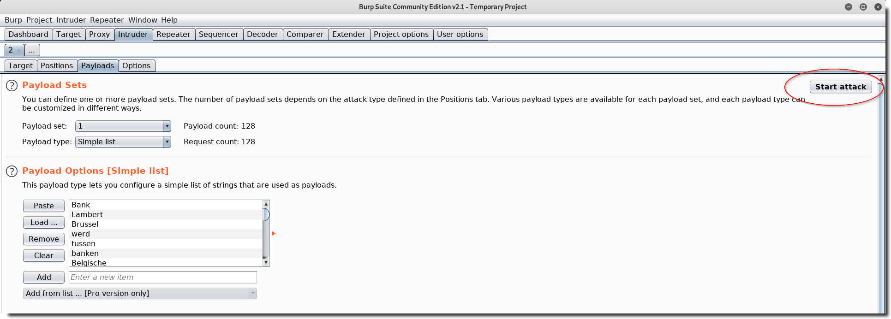This screenshot has width=891, height=319.
Task: Close the Burp Suite window
Action: (878, 7)
